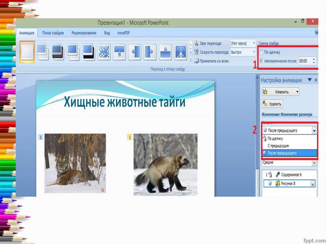326x244 pixels.
Task: Open the PowerPoint help icon
Action: pyautogui.click(x=316, y=32)
